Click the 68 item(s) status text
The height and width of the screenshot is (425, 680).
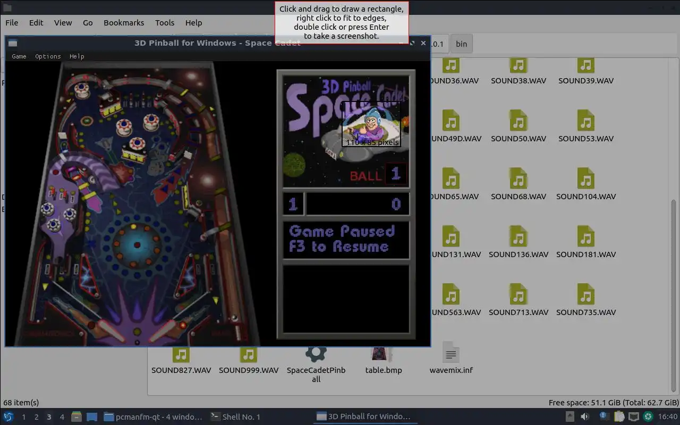coord(21,403)
